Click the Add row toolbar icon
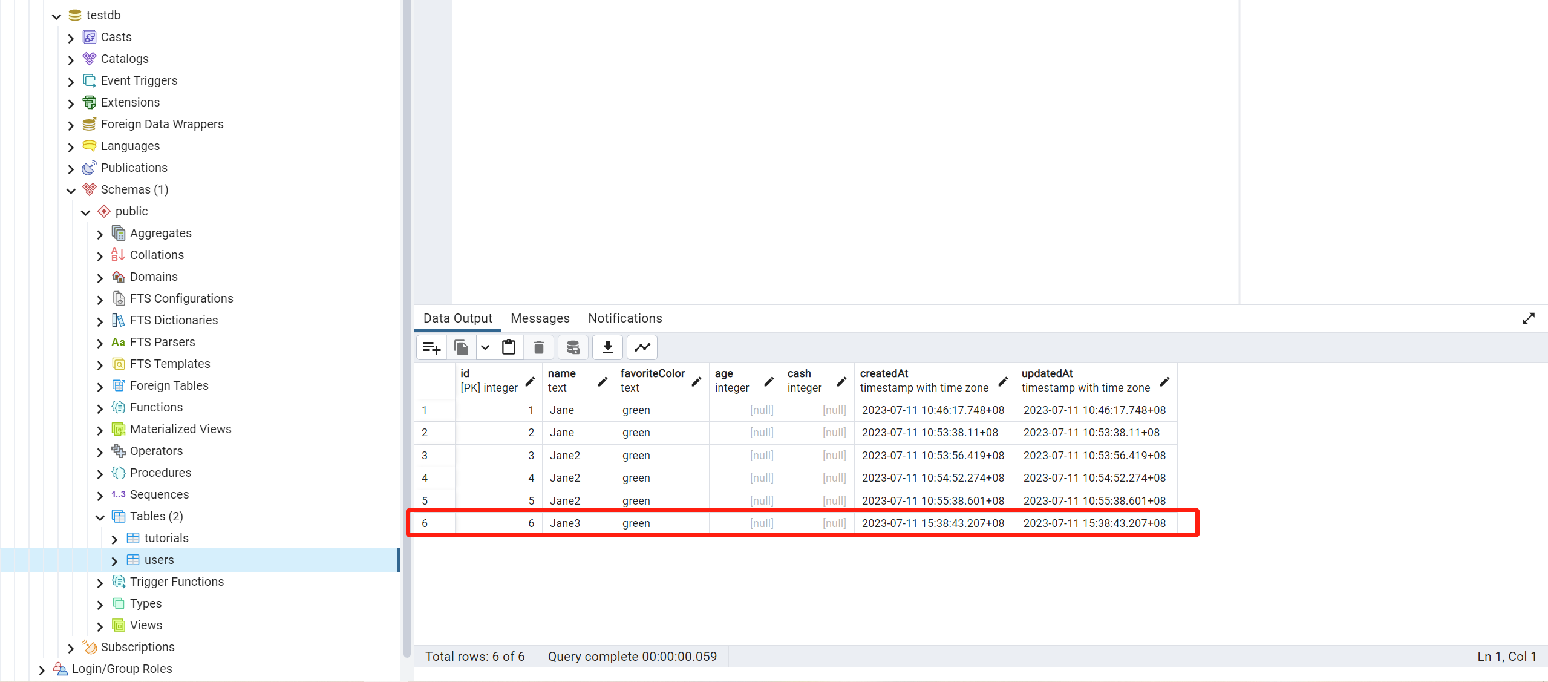1548x682 pixels. point(431,347)
